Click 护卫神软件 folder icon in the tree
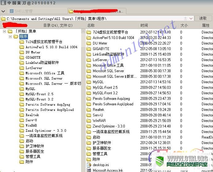The image size is (213, 172). pos(22,146)
